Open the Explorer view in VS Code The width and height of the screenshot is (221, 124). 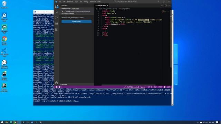[57, 6]
